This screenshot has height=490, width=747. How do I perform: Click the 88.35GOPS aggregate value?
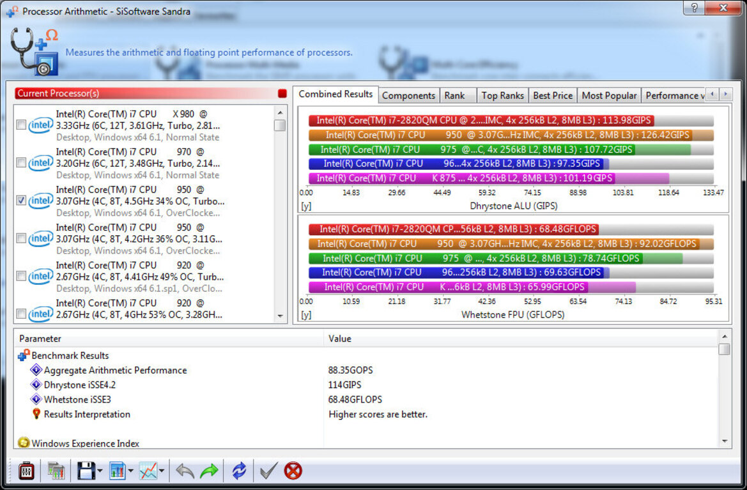point(350,370)
